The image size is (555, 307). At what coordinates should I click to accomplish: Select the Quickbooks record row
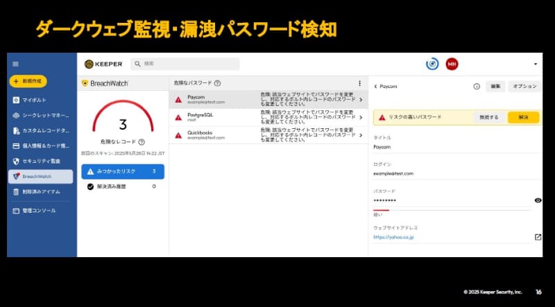pyautogui.click(x=268, y=134)
